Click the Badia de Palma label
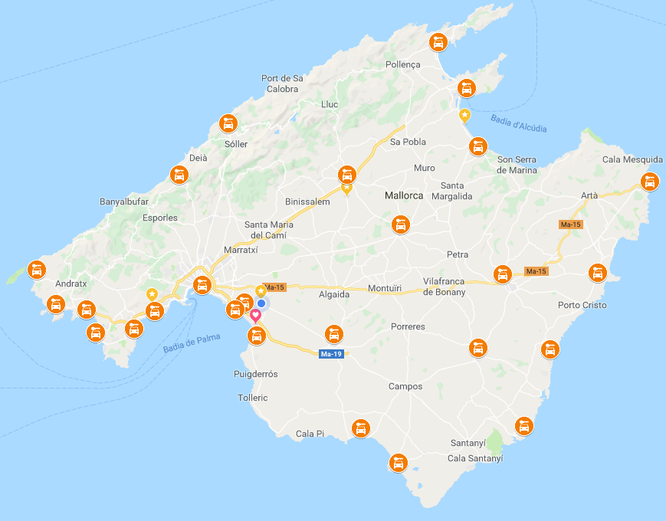Viewport: 666px width, 521px height. point(192,343)
